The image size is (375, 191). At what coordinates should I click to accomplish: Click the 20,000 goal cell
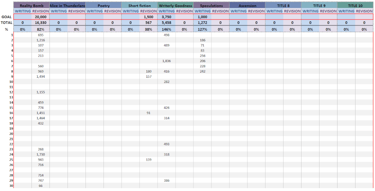point(40,17)
